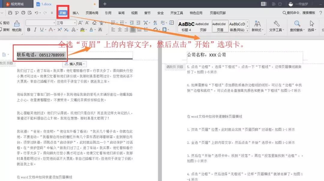Click the numbered list icon
The image size is (324, 181).
[122, 23]
